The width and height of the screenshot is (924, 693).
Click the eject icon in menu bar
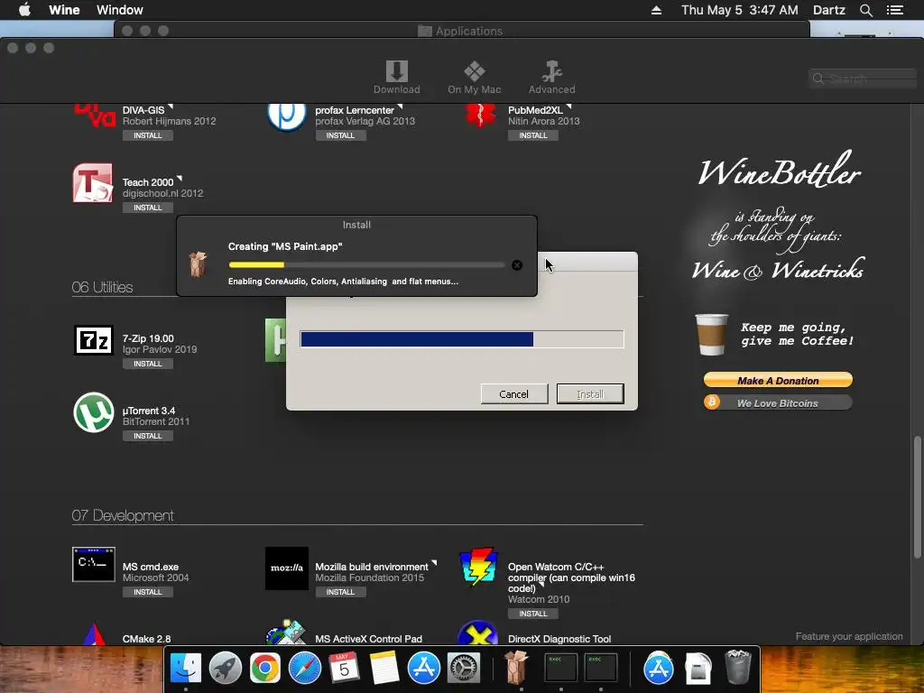(x=656, y=10)
